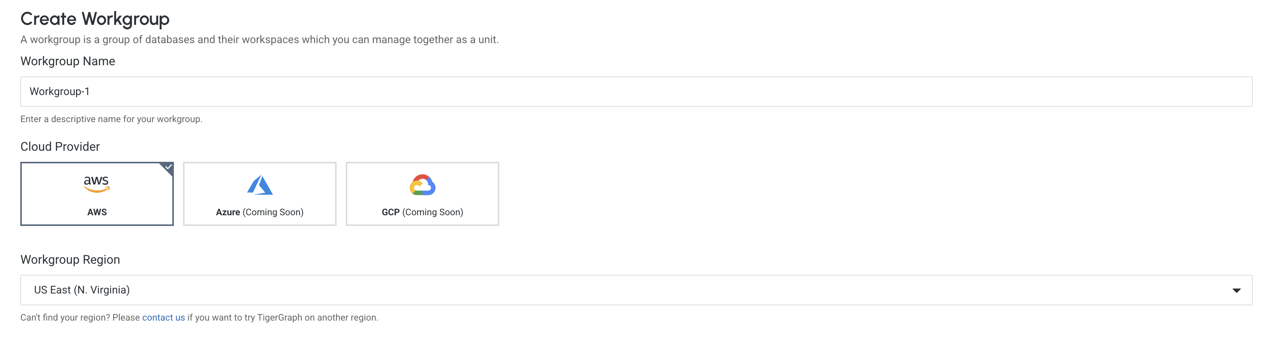Select the GCP (Coming Soon) provider card
The height and width of the screenshot is (345, 1273).
coord(423,193)
